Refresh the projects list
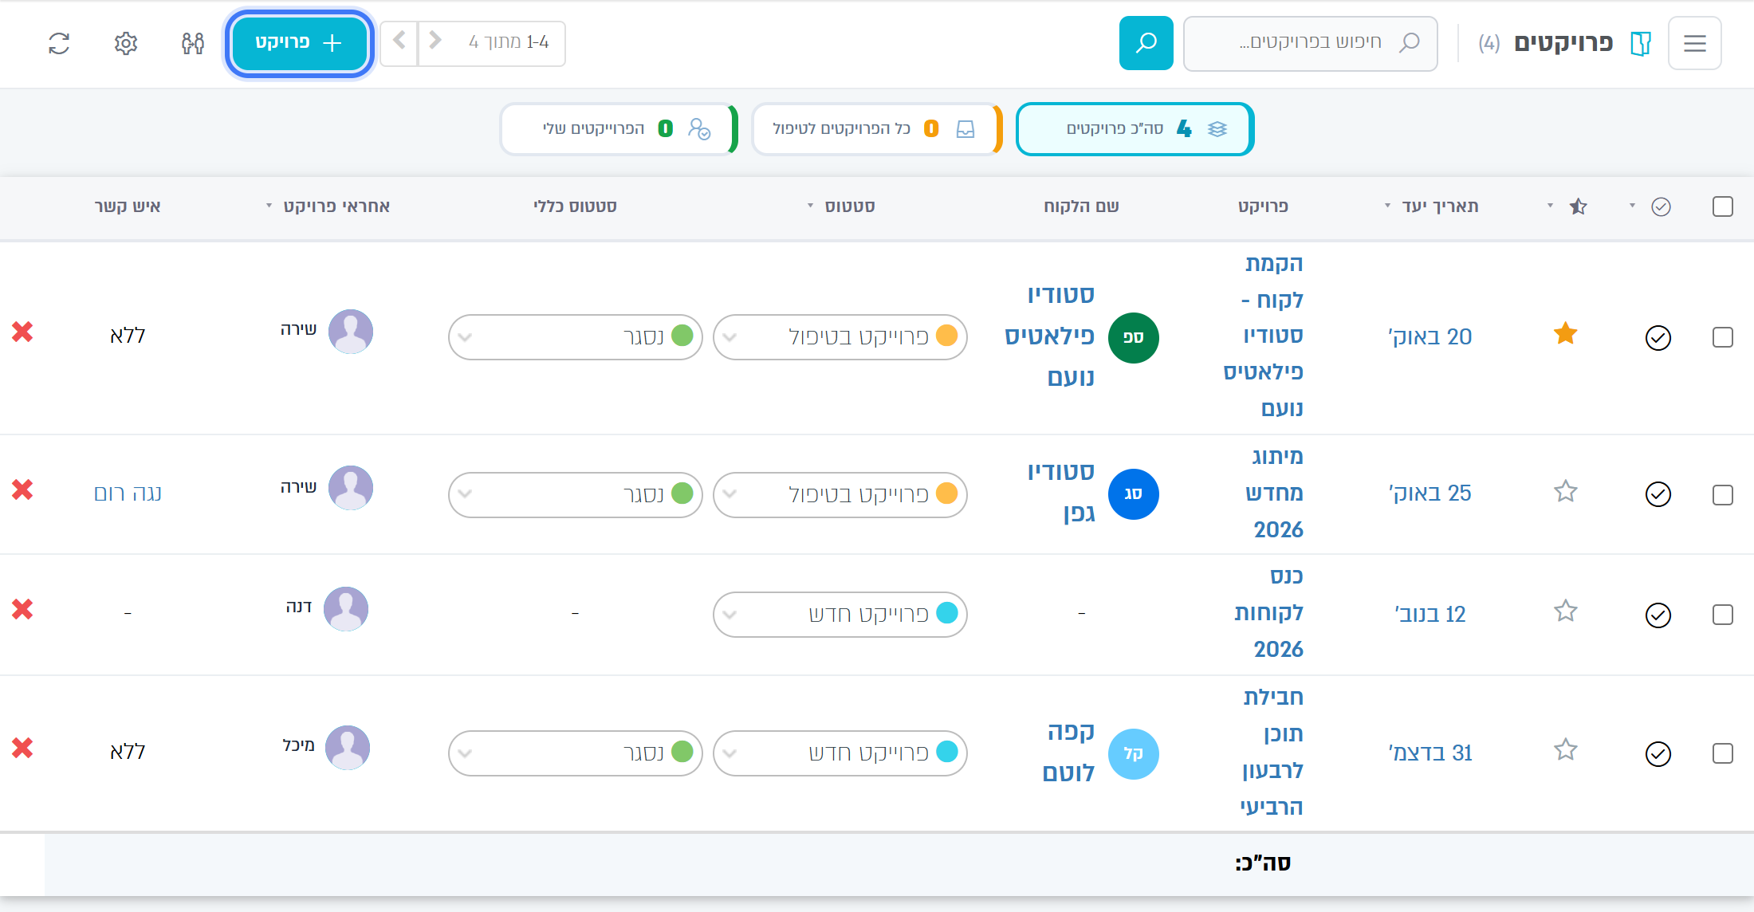Screen dimensions: 1754x912 [x=59, y=43]
